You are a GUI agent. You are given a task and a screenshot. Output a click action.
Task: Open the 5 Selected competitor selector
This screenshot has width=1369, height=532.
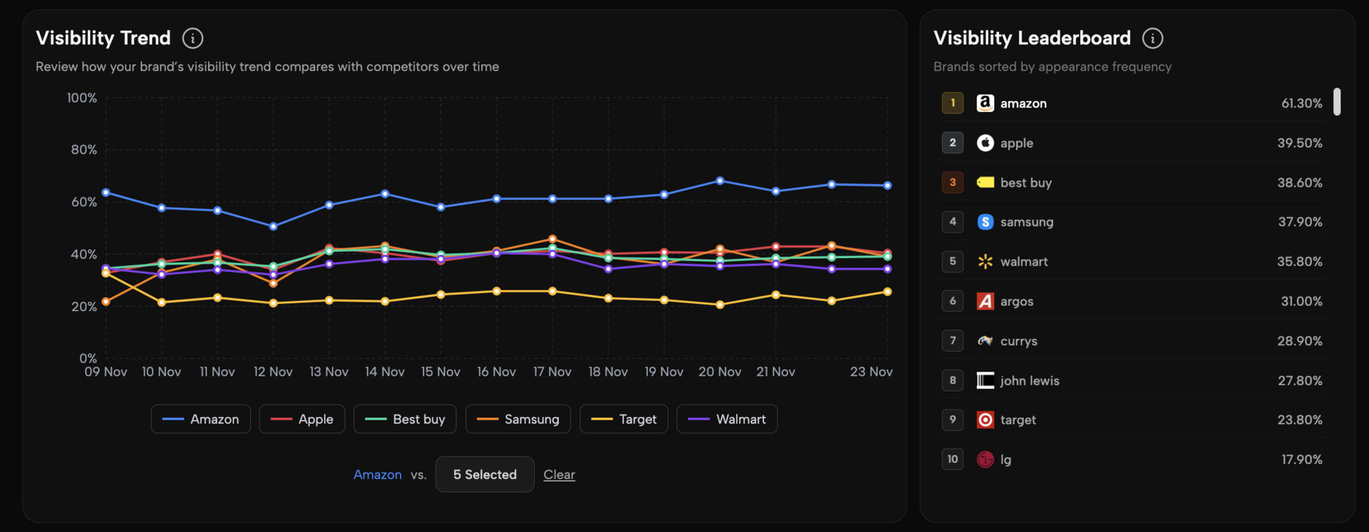(x=484, y=474)
